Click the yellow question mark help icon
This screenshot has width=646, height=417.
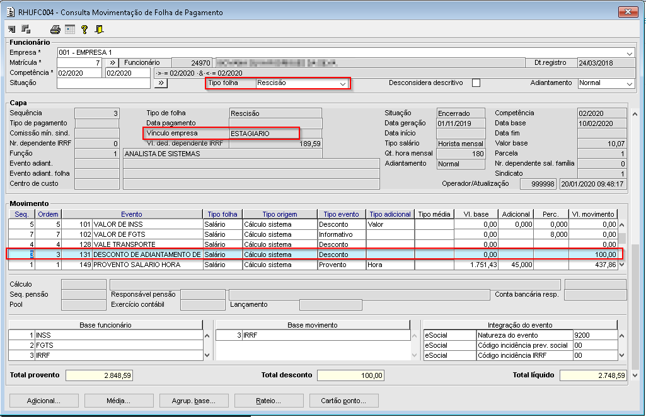pyautogui.click(x=84, y=30)
